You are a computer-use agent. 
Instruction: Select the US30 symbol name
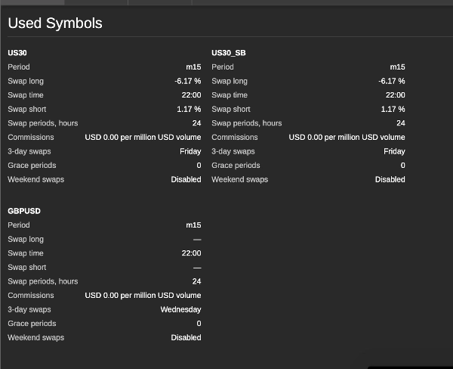point(17,53)
